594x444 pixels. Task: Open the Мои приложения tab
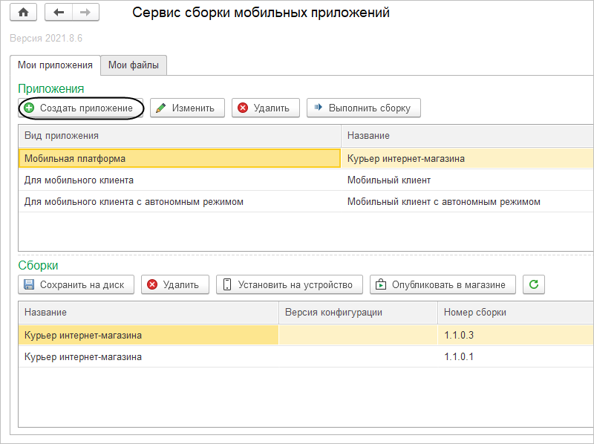click(x=55, y=65)
